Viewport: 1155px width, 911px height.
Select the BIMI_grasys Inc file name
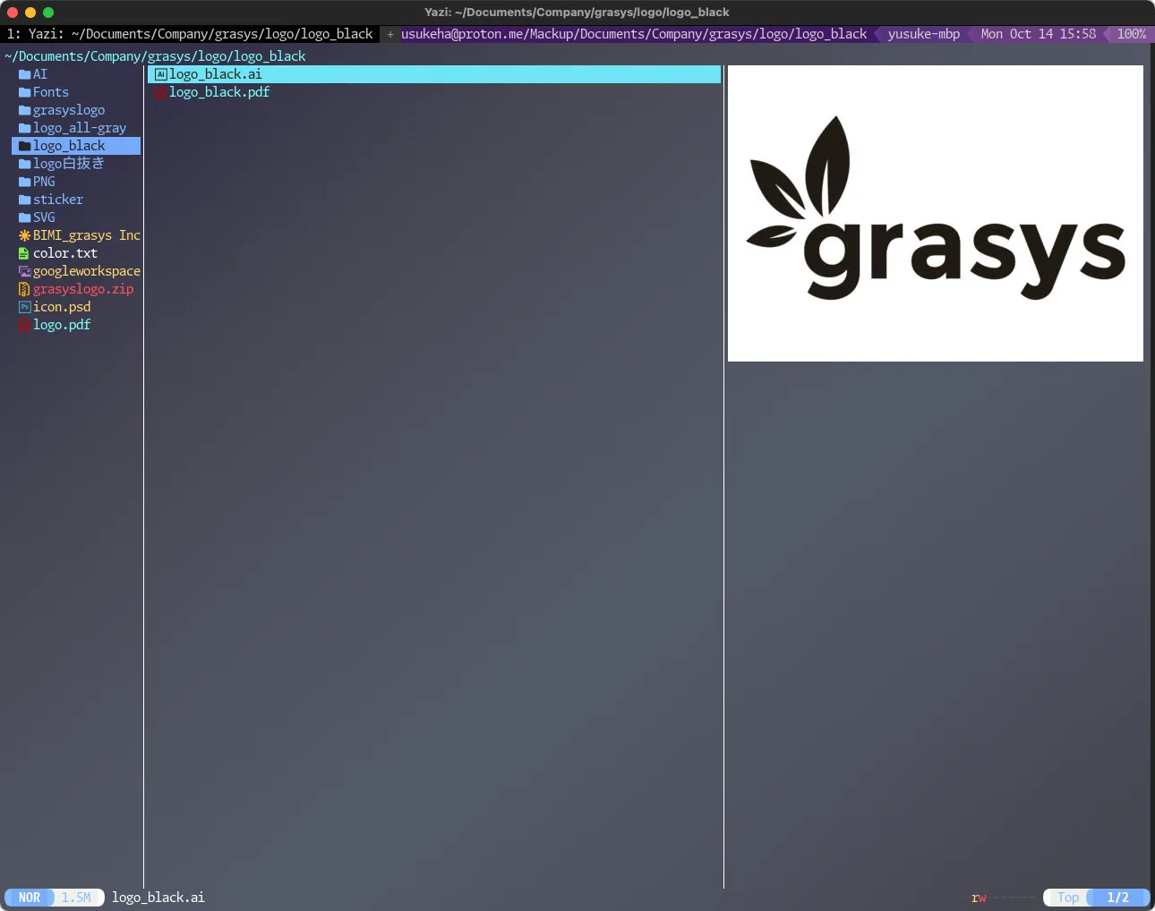87,235
